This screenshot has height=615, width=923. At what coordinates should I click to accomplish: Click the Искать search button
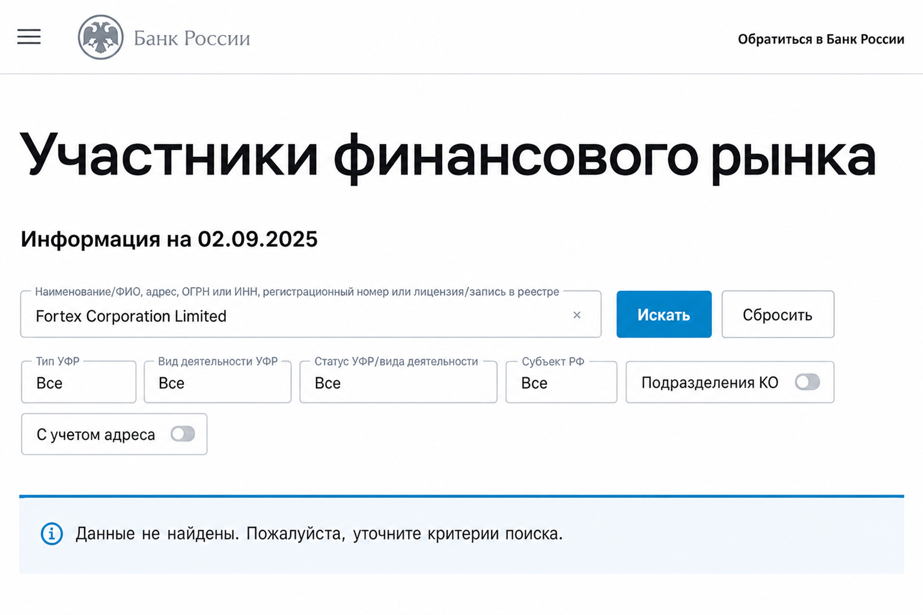(x=664, y=314)
